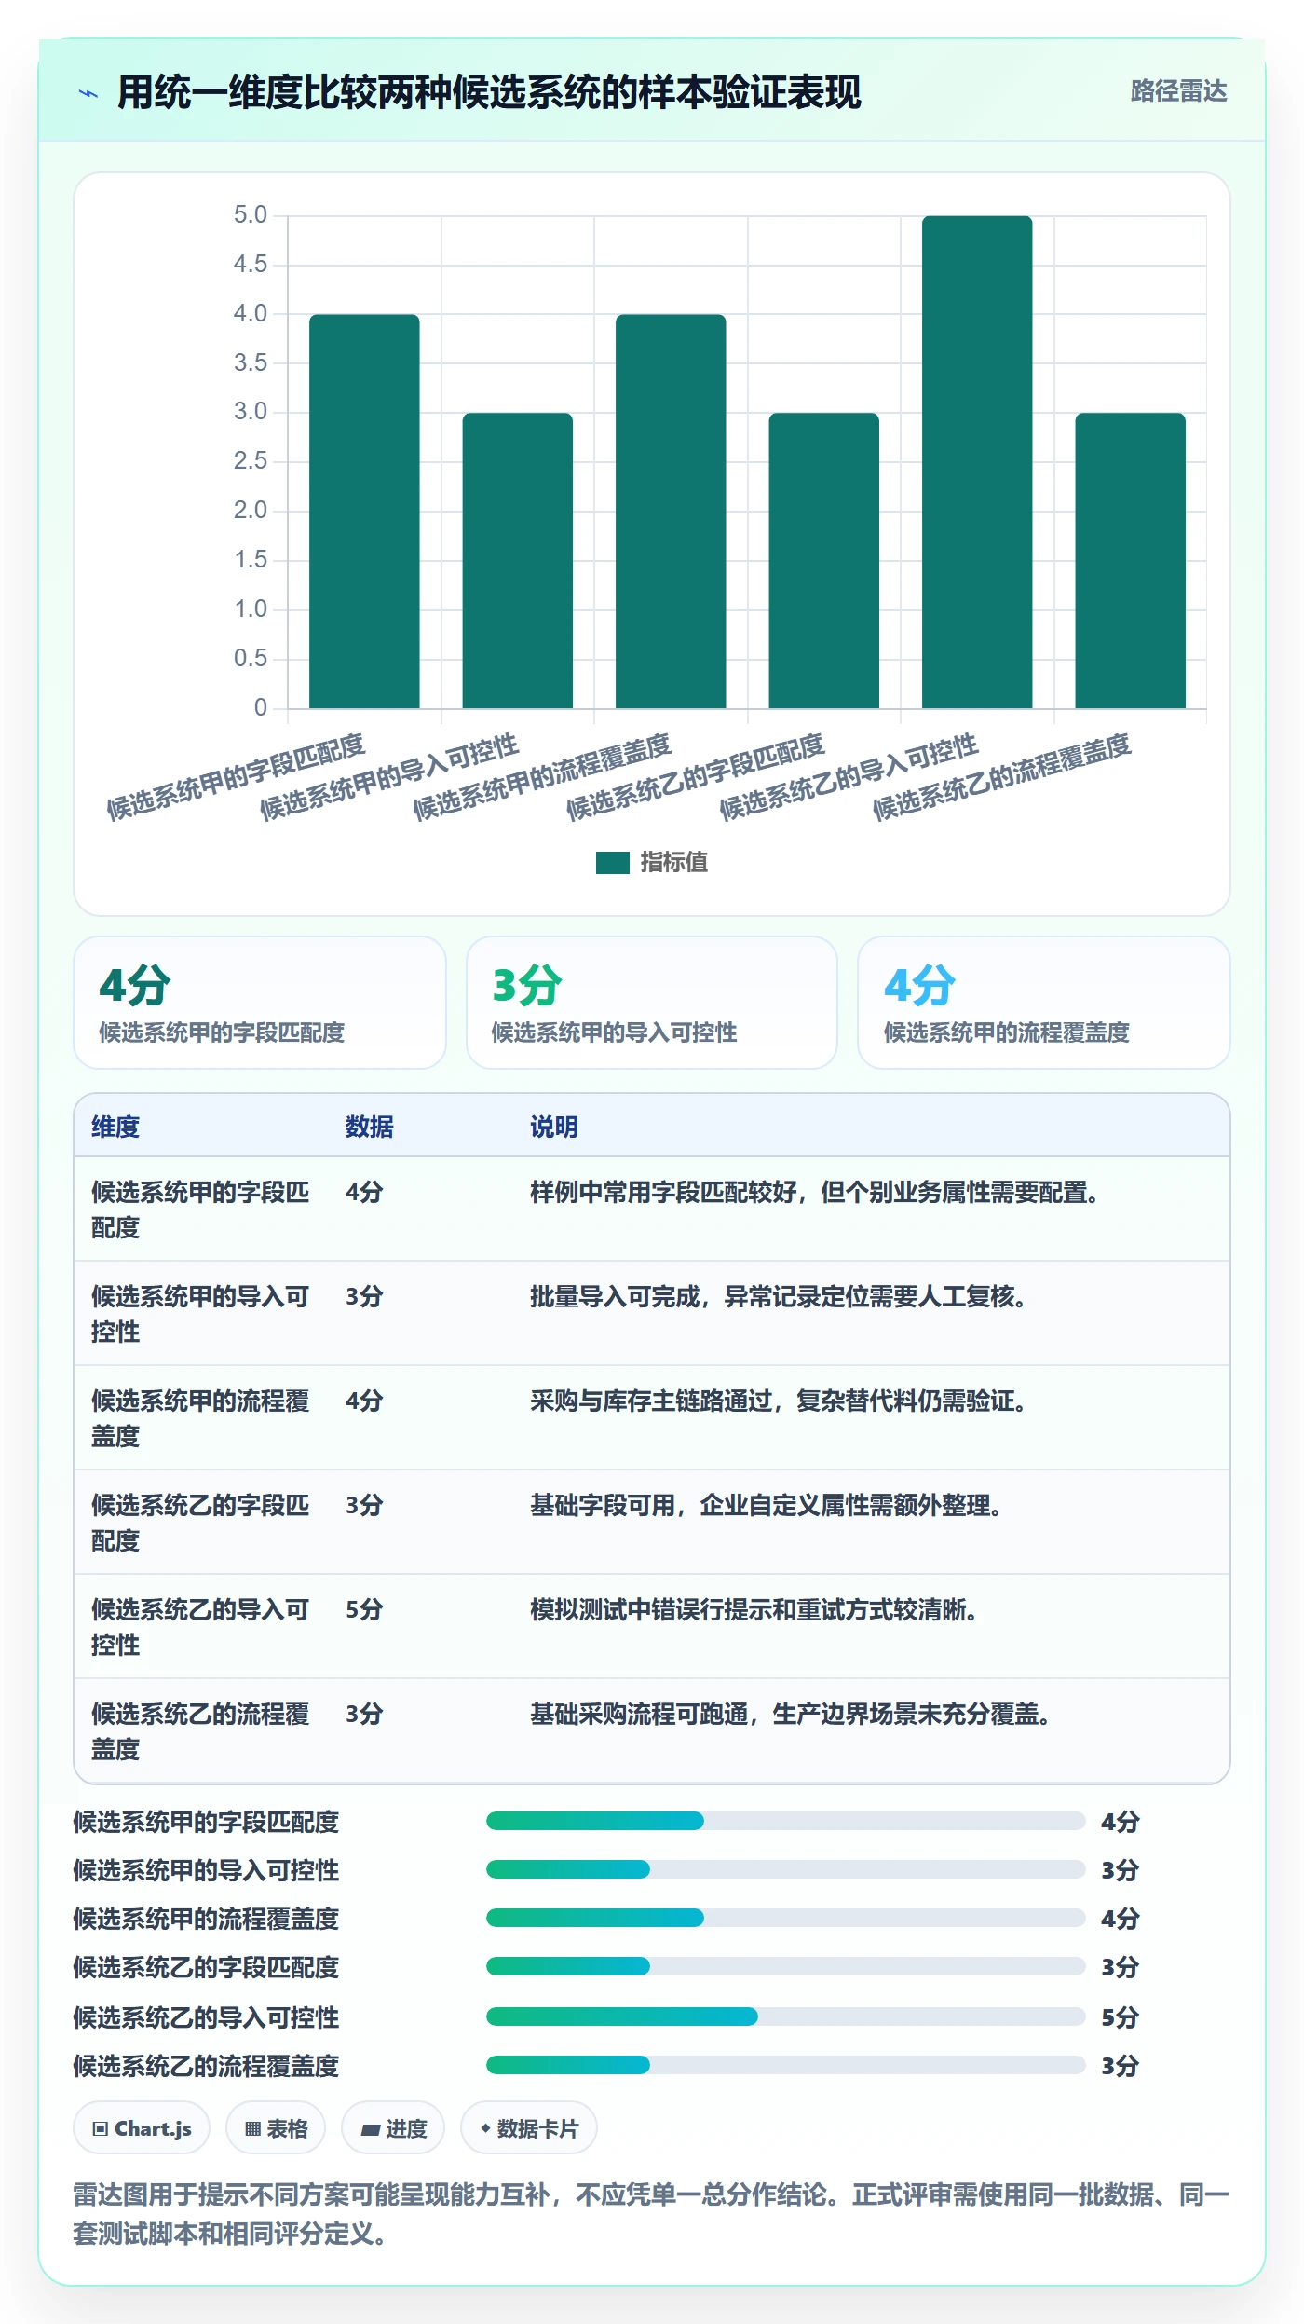1304x2324 pixels.
Task: Open the 4分 候选系统甲的字段匹配度 card
Action: [x=260, y=1003]
